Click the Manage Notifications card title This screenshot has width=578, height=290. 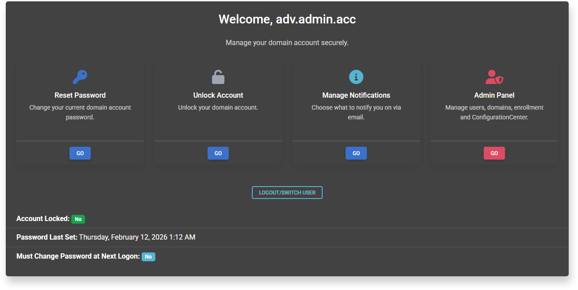[356, 95]
